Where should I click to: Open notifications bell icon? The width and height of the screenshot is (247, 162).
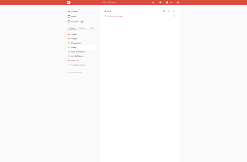pos(160,2)
